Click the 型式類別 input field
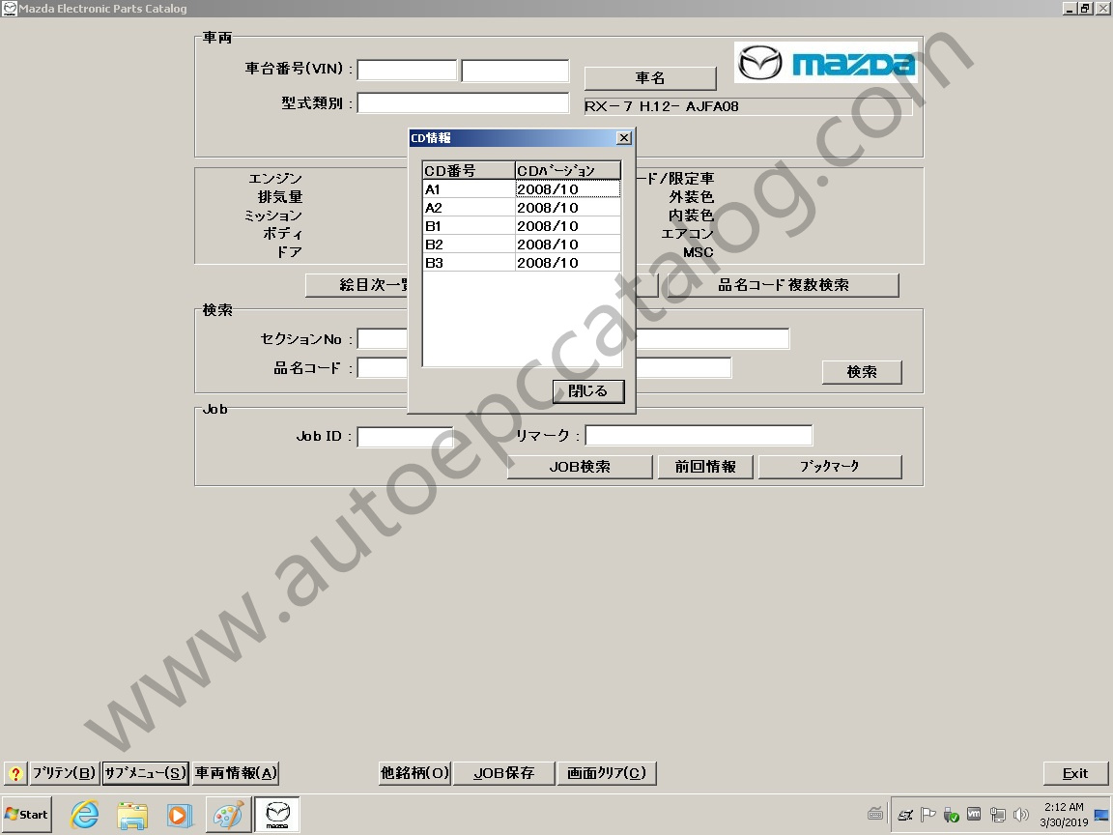The height and width of the screenshot is (835, 1113). point(463,103)
